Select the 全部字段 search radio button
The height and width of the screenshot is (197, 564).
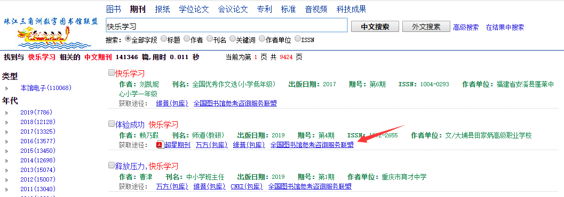click(x=128, y=38)
